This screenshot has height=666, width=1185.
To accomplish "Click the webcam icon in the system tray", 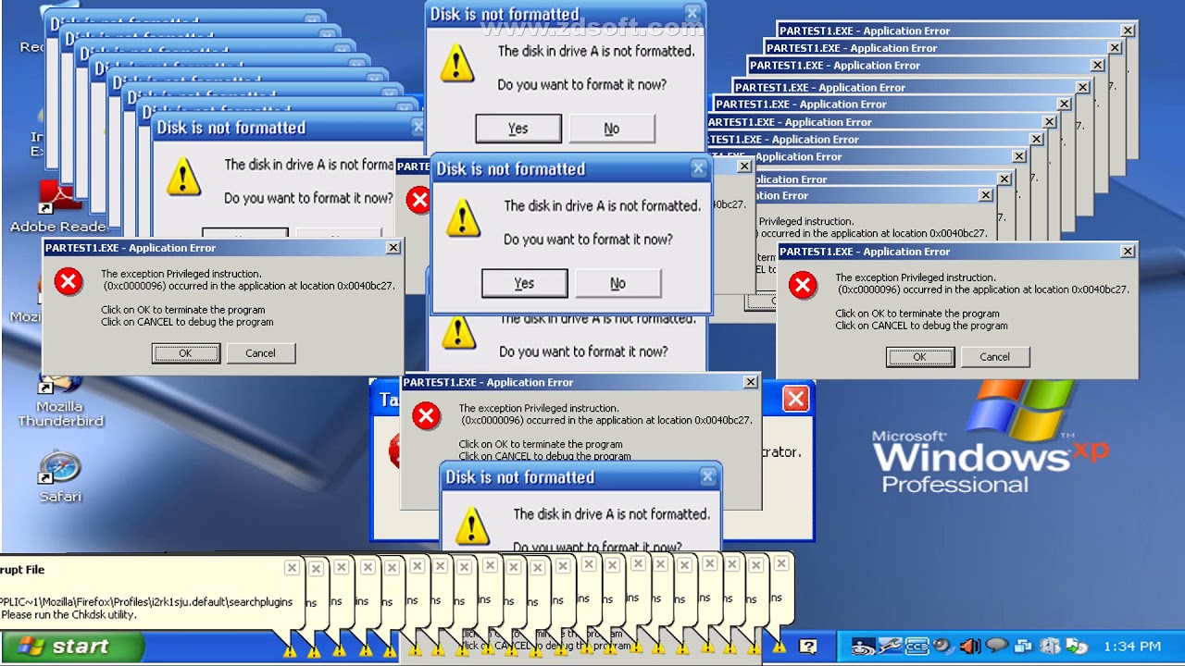I will (943, 646).
